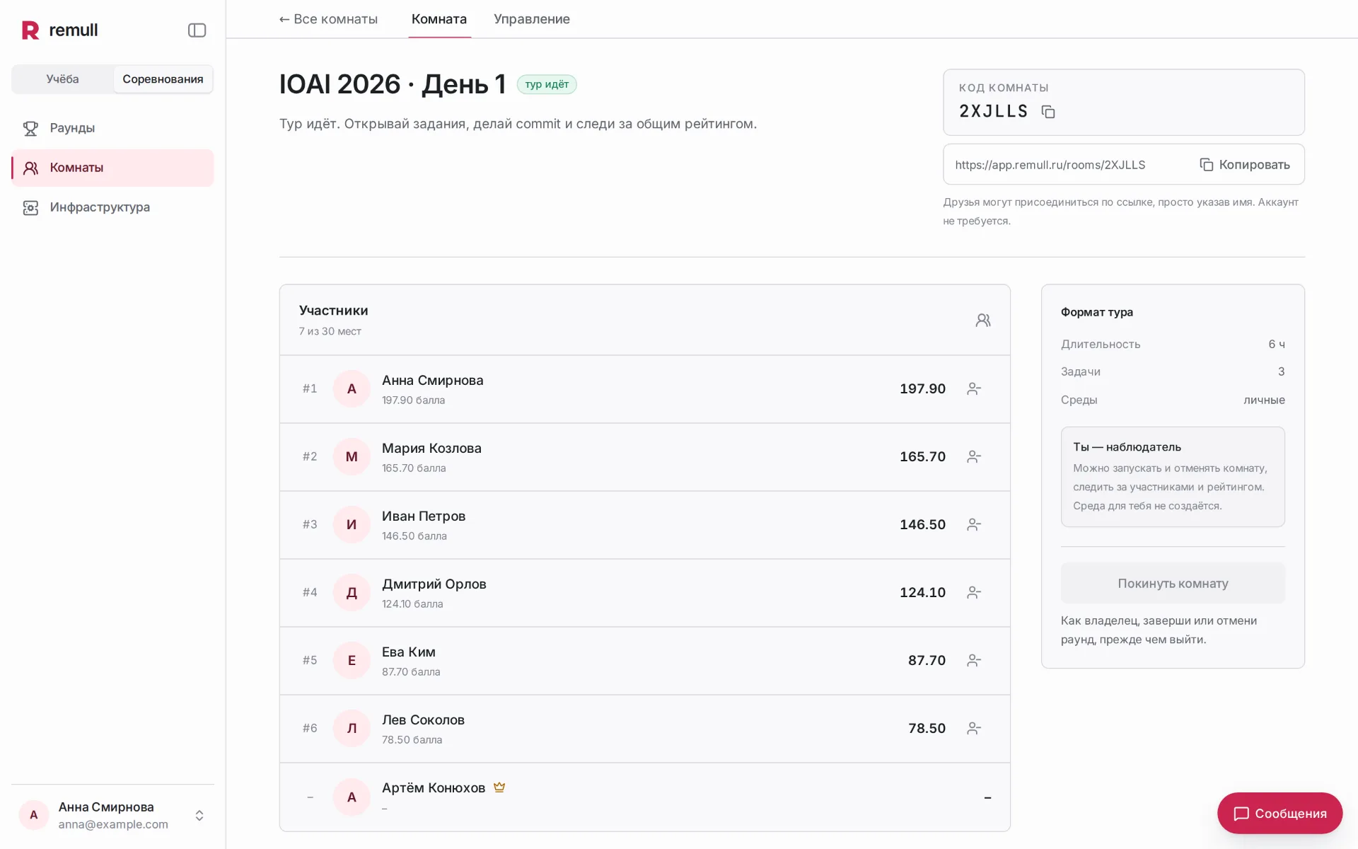Remove Мария Козлова via user-minus icon
Image resolution: width=1358 pixels, height=849 pixels.
pyautogui.click(x=974, y=456)
